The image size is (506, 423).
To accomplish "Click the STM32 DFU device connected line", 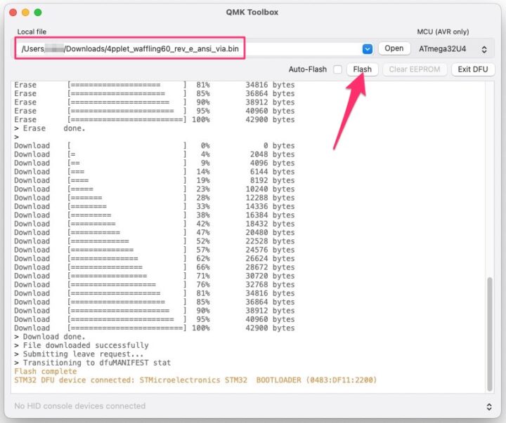I will coord(195,380).
